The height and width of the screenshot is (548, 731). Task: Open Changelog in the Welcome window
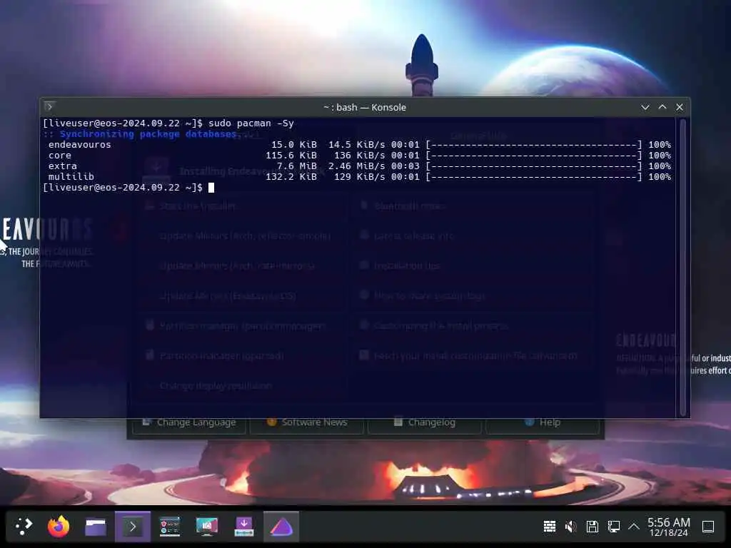coord(425,422)
